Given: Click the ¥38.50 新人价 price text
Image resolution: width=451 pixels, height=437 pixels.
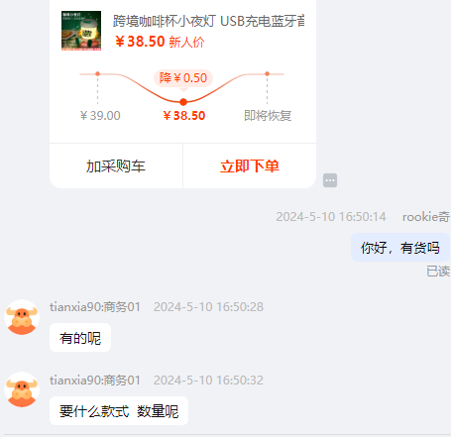Looking at the screenshot, I should tap(160, 42).
